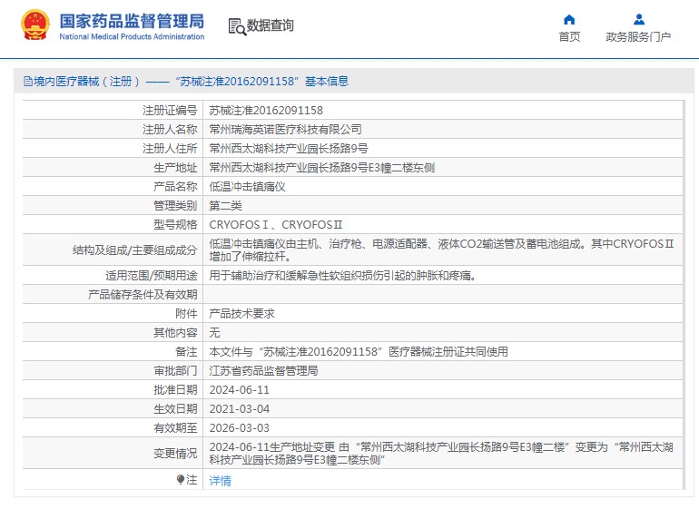
Task: Click the 注册证编号 label
Action: pyautogui.click(x=170, y=110)
